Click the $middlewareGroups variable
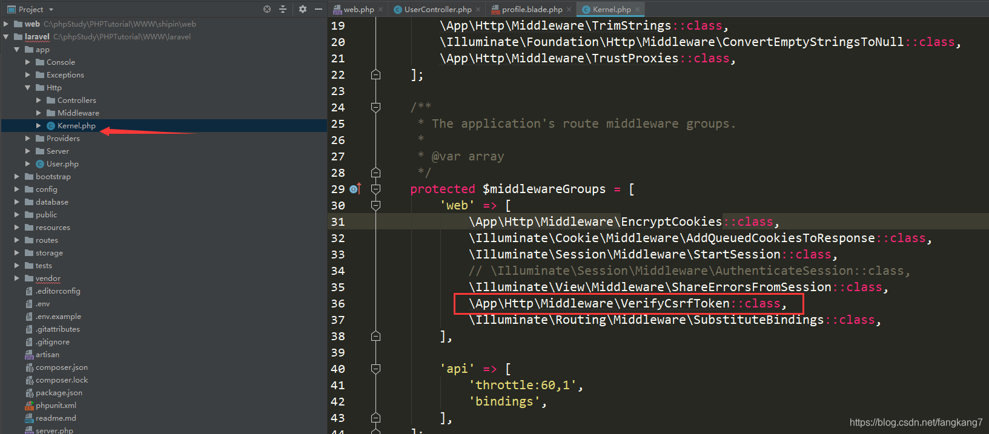Screen dimensions: 989x434 coord(544,189)
